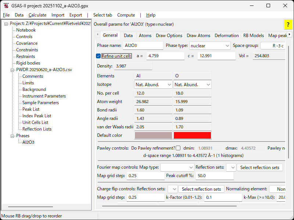Viewport: 294px width, 220px height.
Task: Switch to the Atoms tab
Action: point(145,36)
